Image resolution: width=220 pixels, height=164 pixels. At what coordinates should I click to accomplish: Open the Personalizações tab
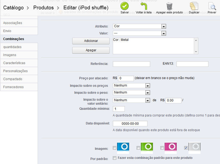19,71
